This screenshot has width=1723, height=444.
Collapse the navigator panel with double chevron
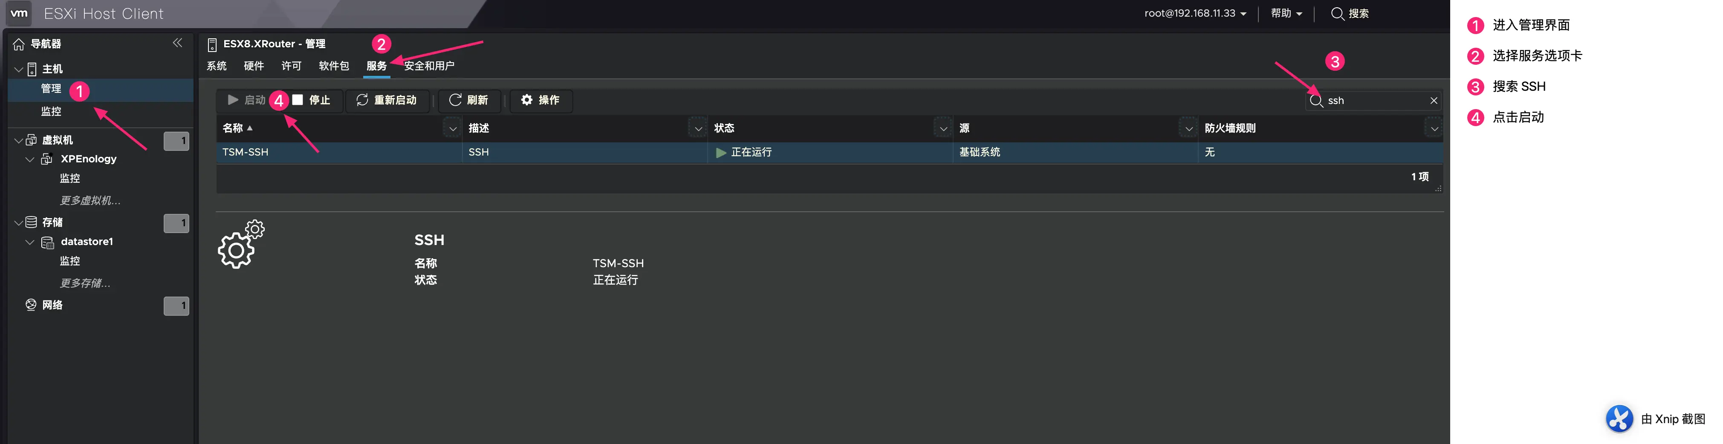coord(177,43)
